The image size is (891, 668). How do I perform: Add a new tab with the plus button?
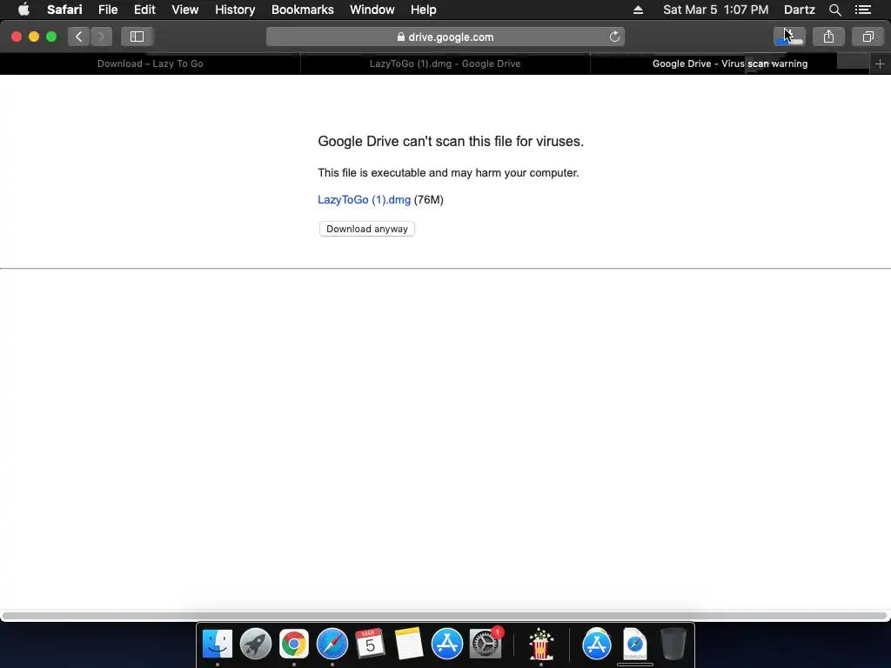tap(880, 64)
